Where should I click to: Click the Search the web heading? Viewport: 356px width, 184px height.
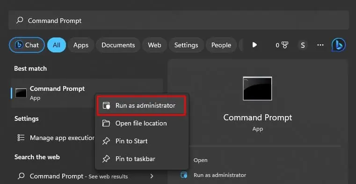(37, 157)
